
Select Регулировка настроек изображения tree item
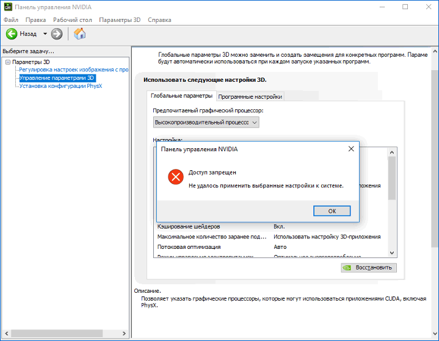click(x=73, y=70)
